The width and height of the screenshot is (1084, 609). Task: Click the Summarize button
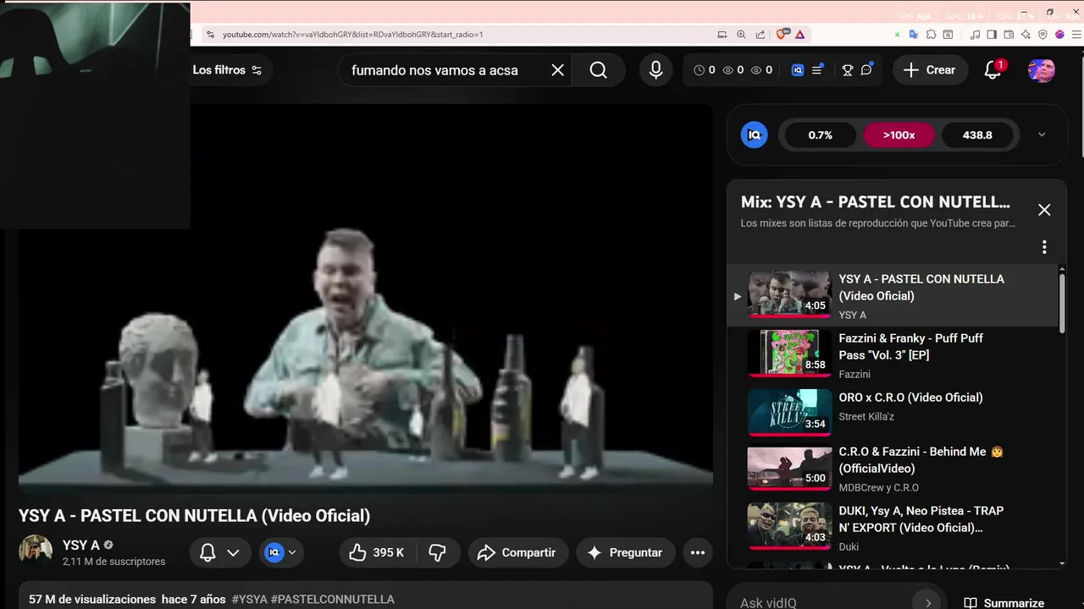(x=1005, y=603)
